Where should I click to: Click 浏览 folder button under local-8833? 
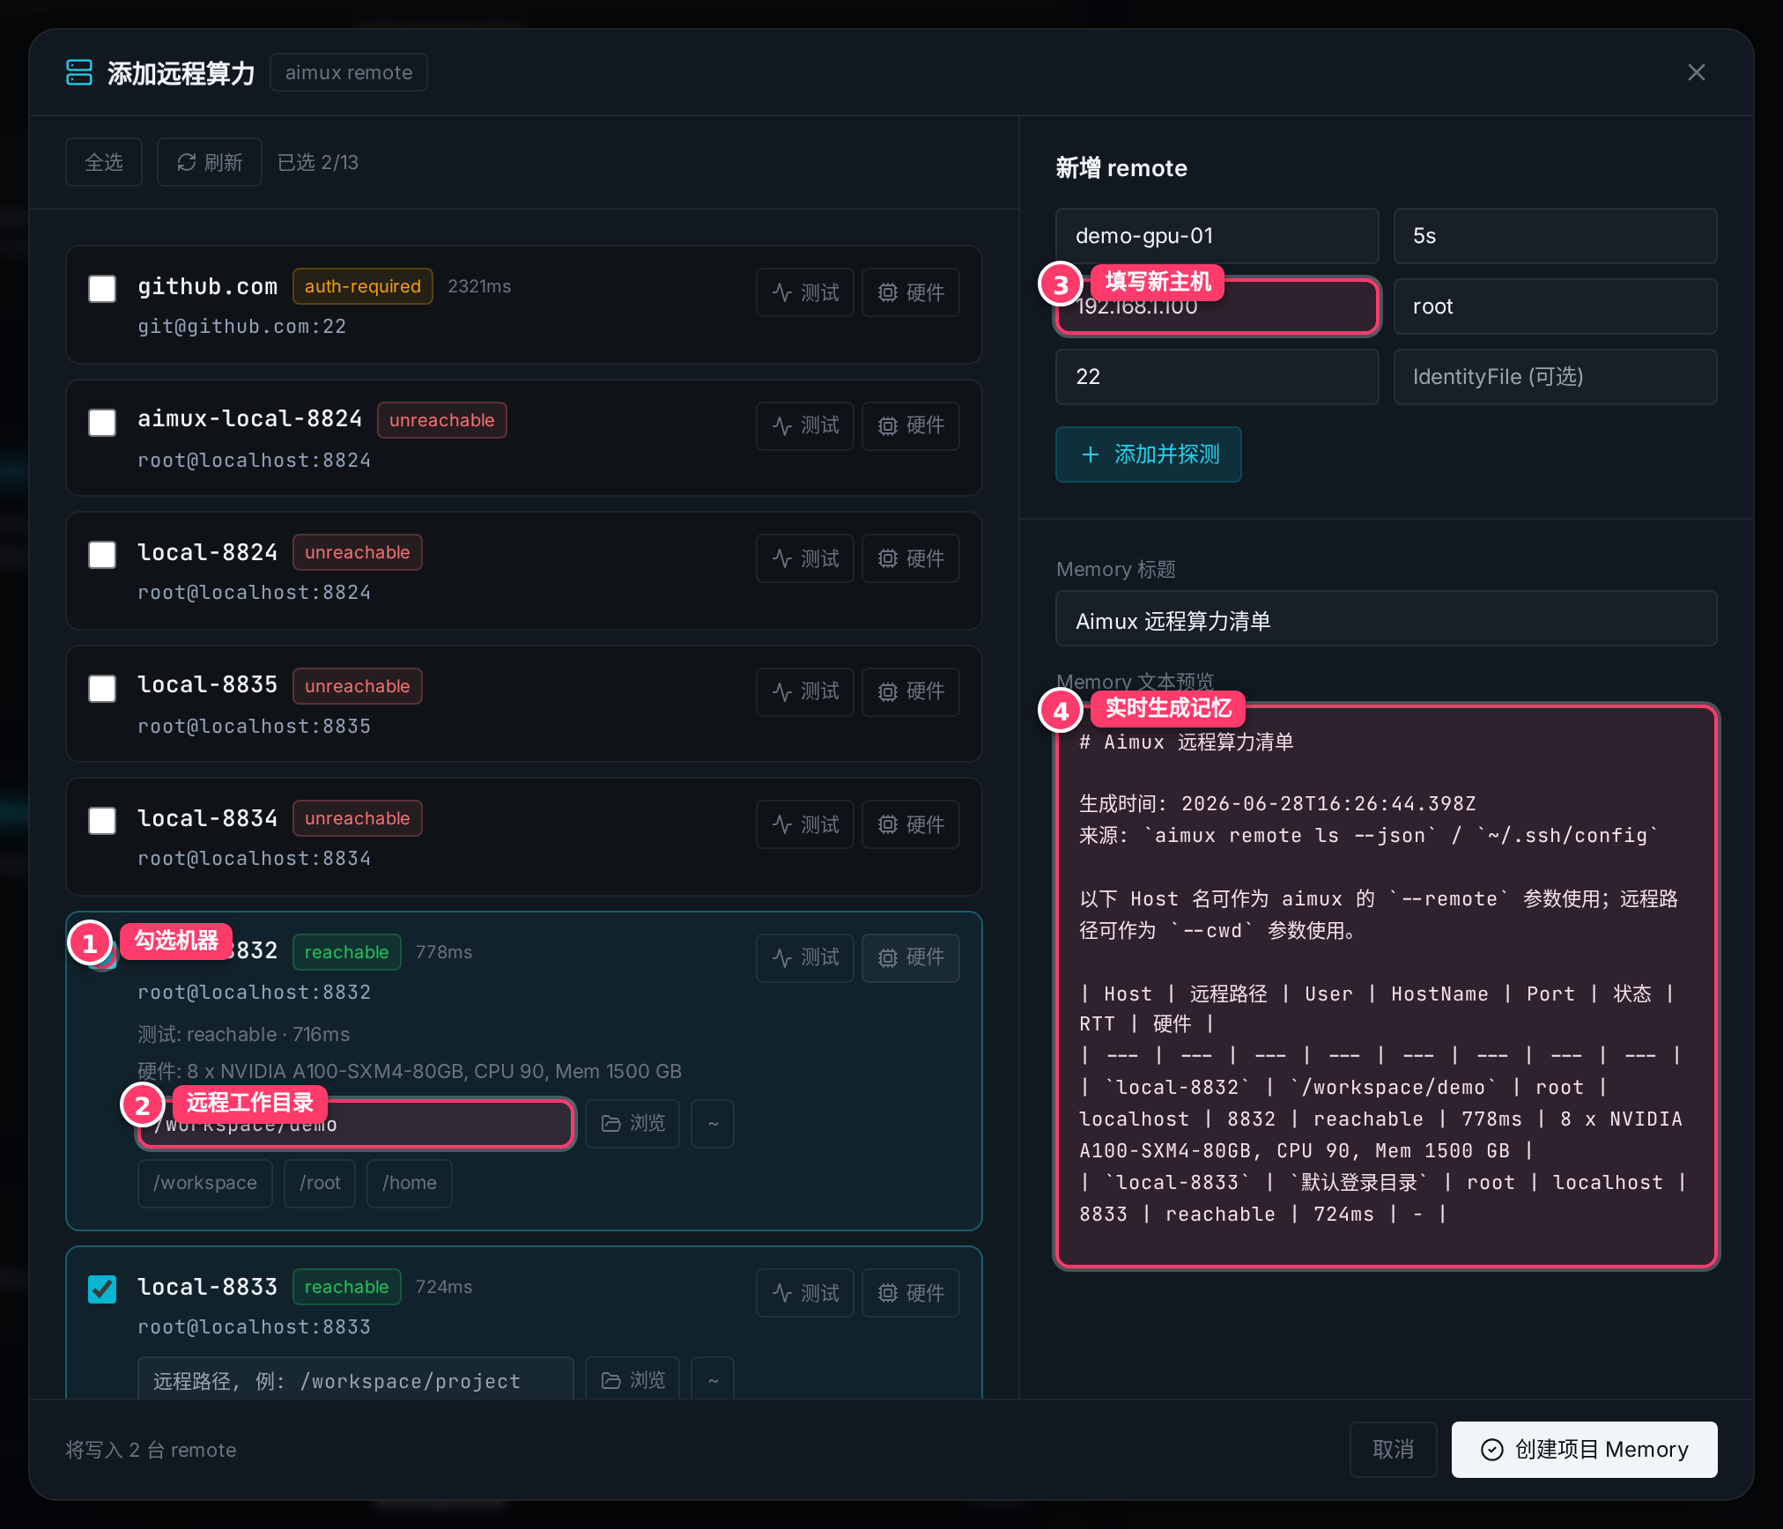pos(633,1379)
